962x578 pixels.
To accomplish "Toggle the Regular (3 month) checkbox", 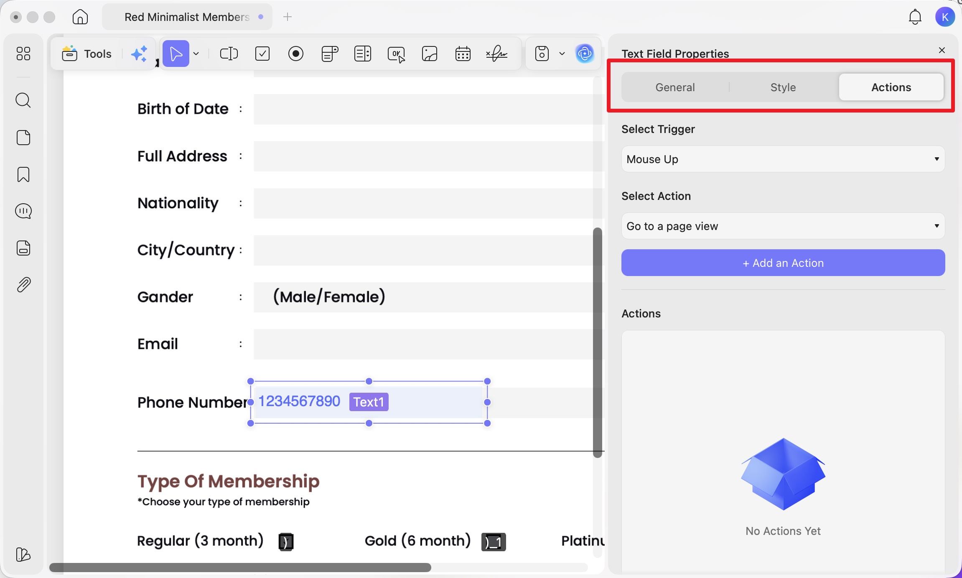I will (x=286, y=542).
